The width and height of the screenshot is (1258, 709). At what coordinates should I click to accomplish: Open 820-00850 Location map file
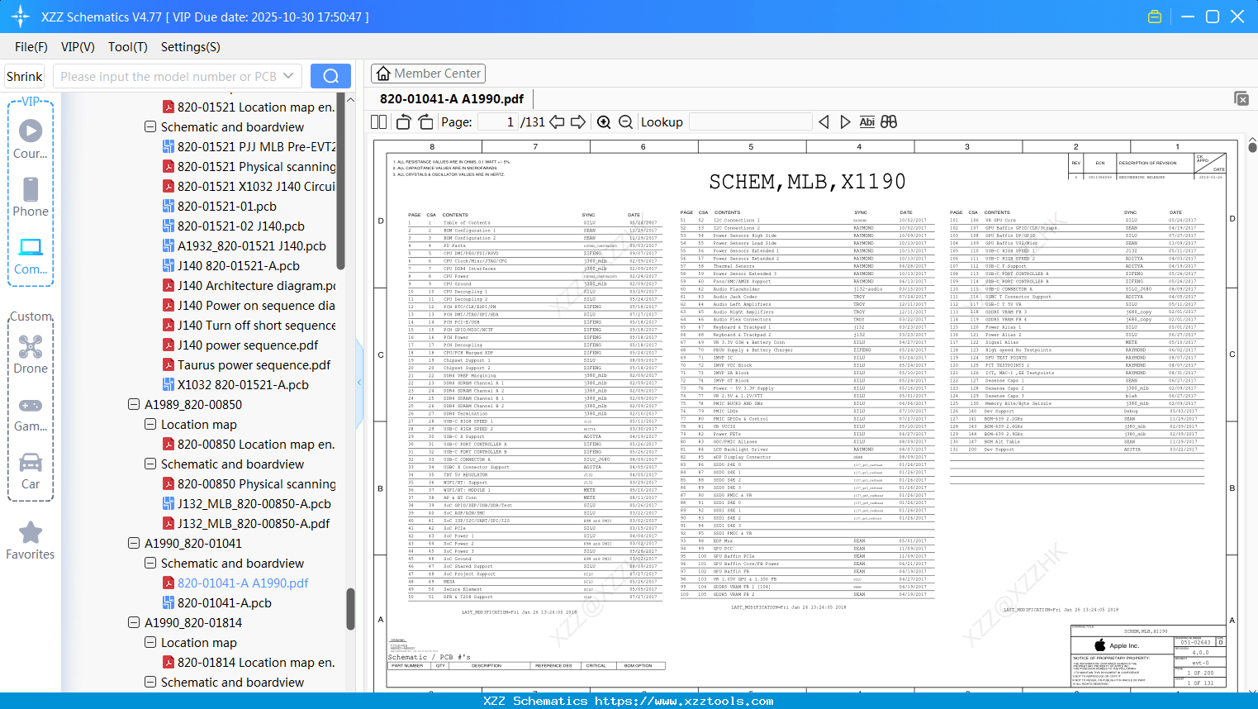(x=256, y=445)
